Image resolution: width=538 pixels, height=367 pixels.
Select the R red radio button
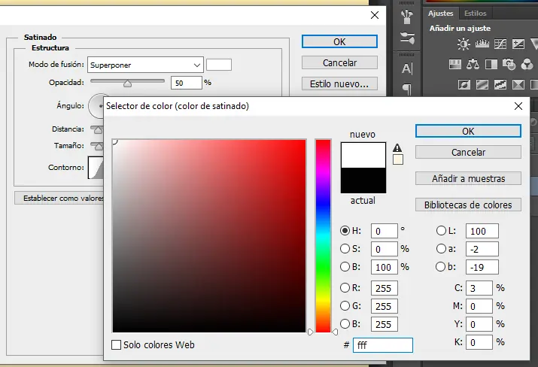[345, 287]
